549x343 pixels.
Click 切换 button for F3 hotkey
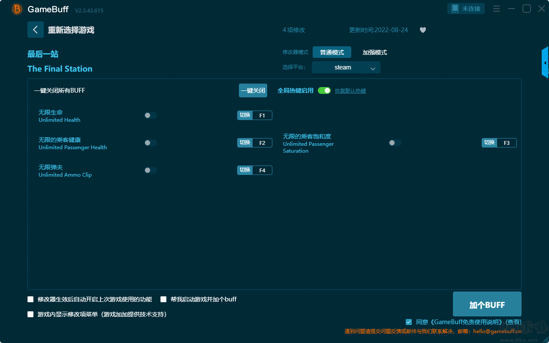[489, 143]
